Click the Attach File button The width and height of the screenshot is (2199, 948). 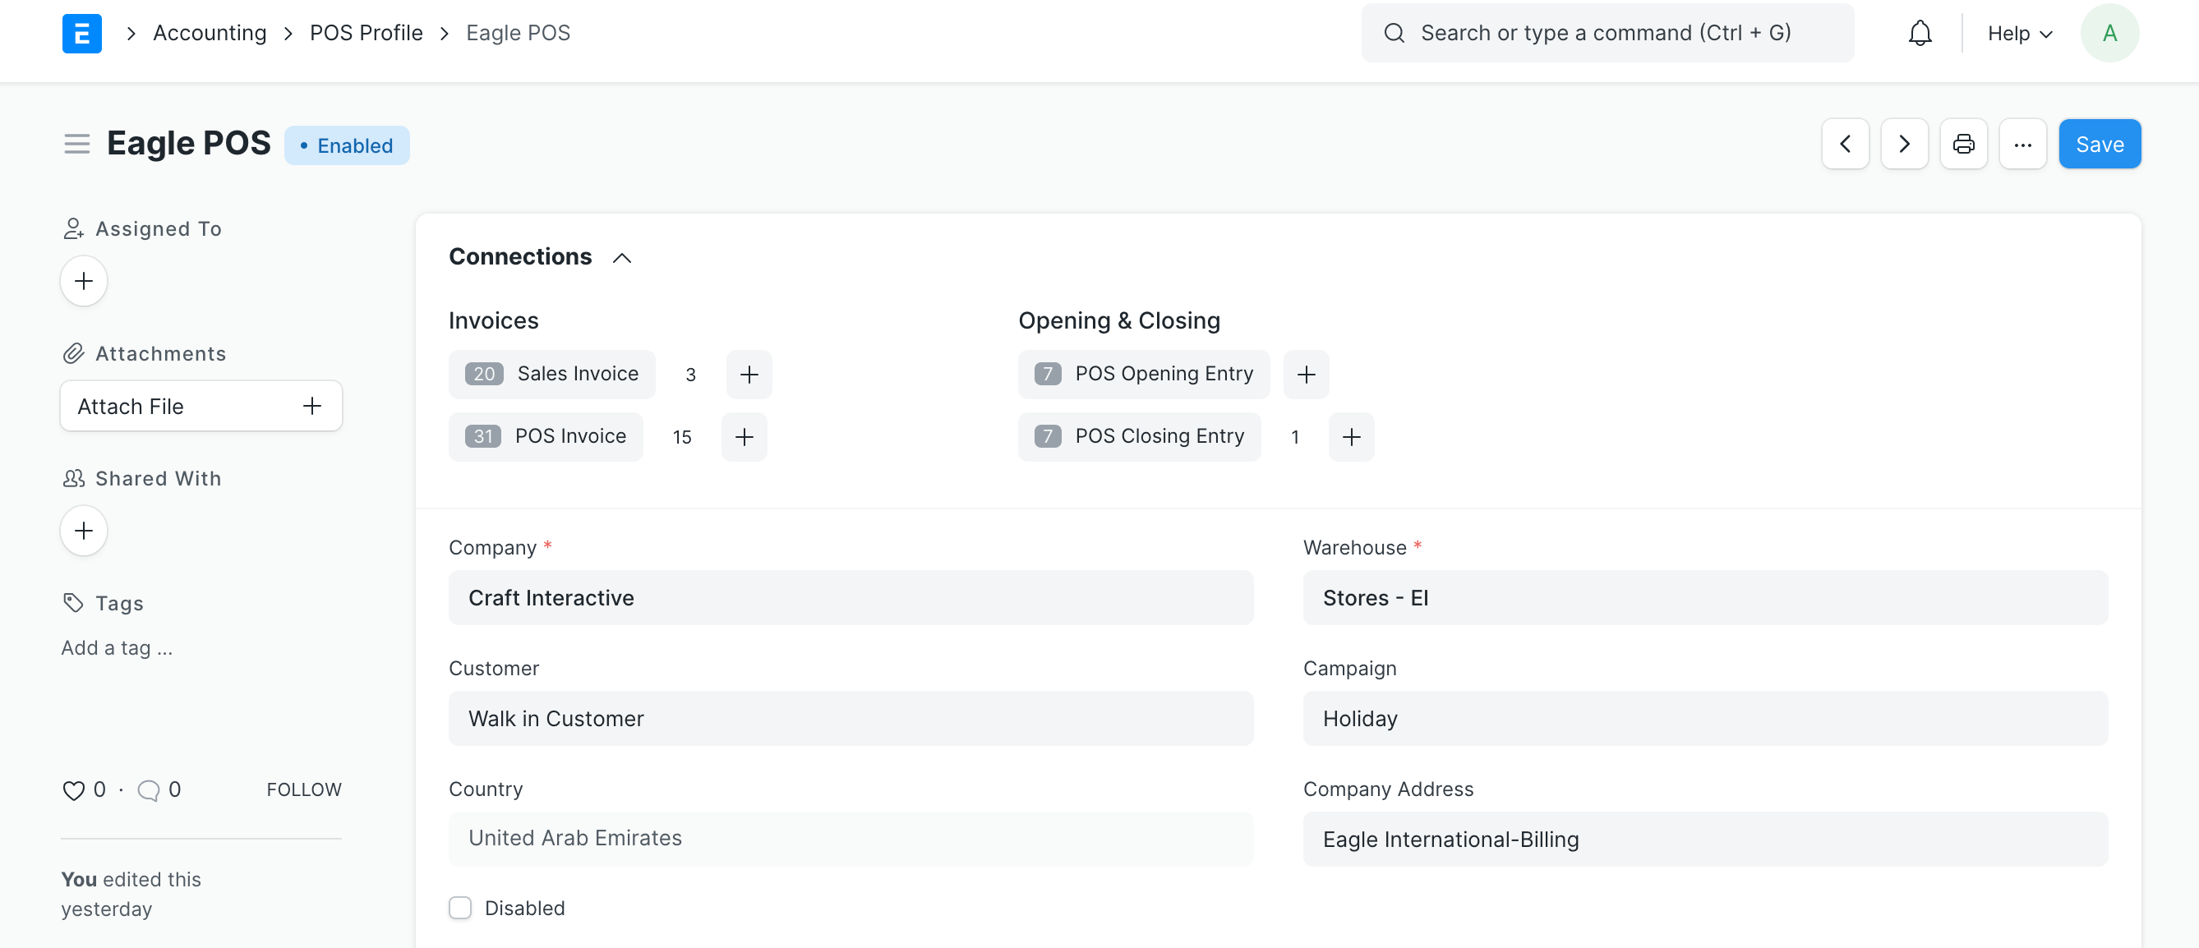coord(201,406)
